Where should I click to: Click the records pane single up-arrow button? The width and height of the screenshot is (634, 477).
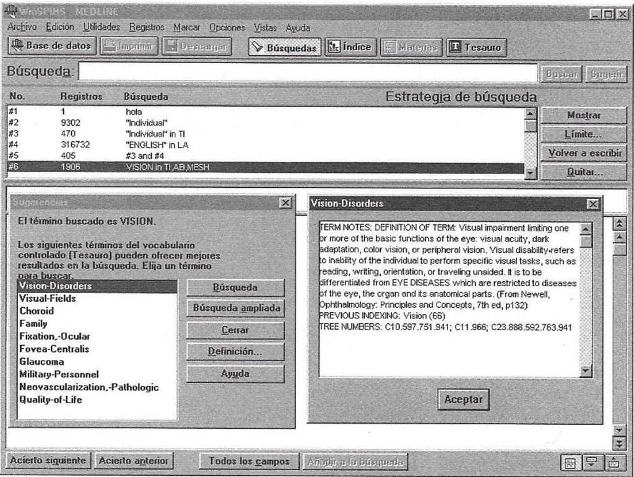pos(619,237)
